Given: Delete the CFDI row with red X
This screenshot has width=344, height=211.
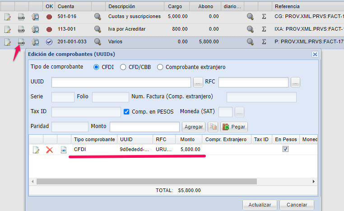Looking at the screenshot, I should tap(50, 150).
